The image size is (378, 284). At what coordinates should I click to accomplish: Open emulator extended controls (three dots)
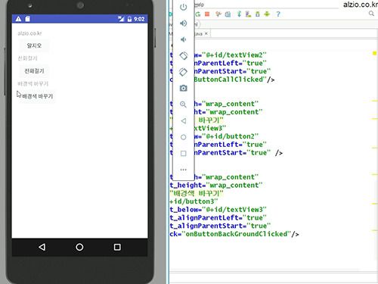click(x=184, y=170)
